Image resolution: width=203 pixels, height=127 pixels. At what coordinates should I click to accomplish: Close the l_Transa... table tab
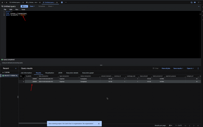[x=40, y=2]
